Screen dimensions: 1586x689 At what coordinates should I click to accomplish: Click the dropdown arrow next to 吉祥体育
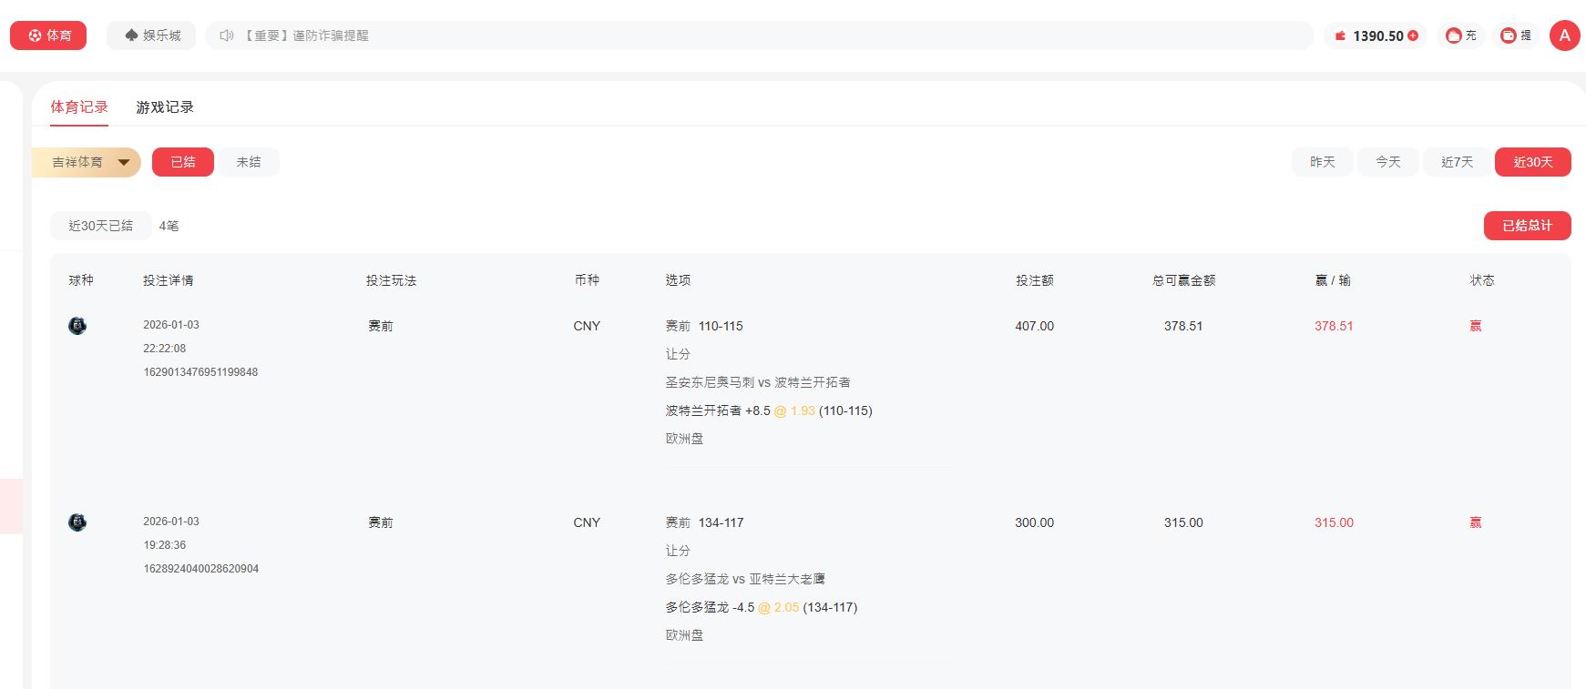124,163
